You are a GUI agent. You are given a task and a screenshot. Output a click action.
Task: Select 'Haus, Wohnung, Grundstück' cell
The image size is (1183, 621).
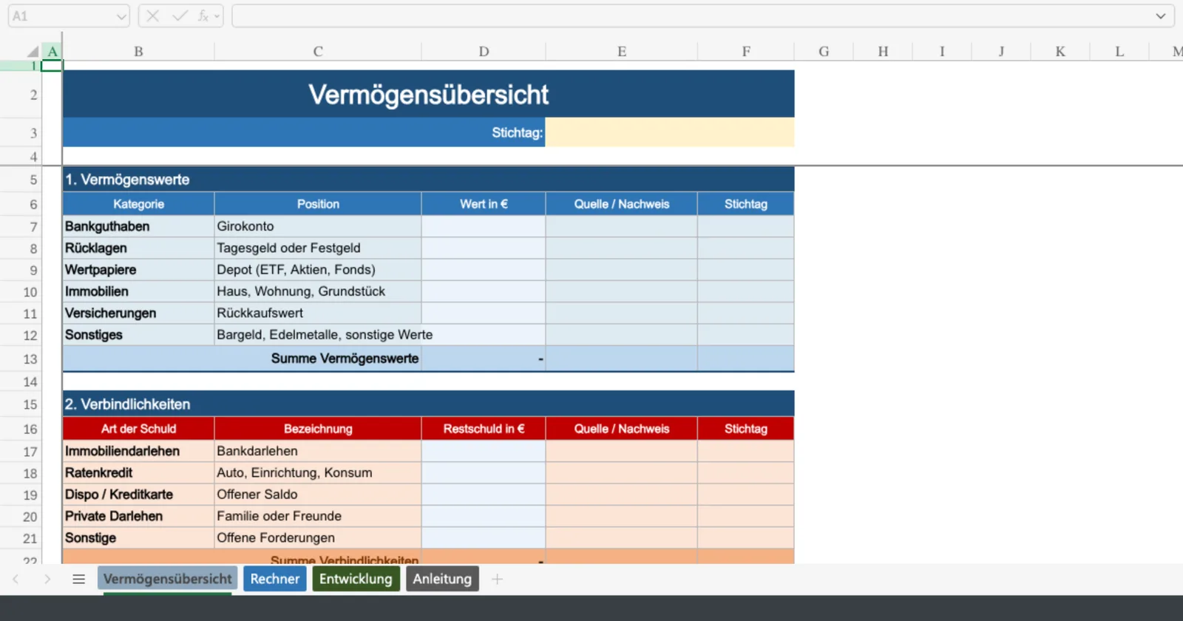[318, 291]
